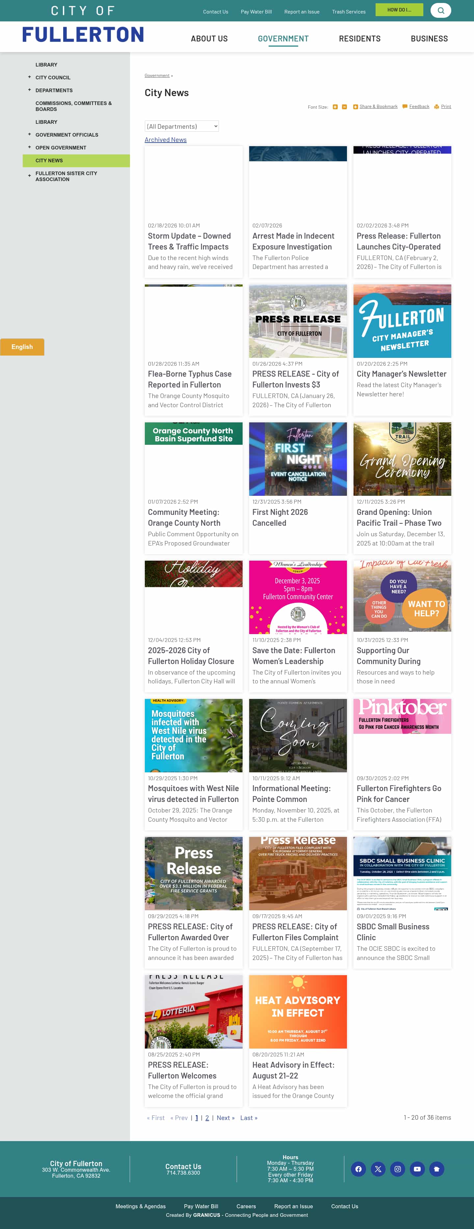Image resolution: width=474 pixels, height=1229 pixels.
Task: Open the Grand Opening Ceremony trail thumbnail
Action: (402, 459)
